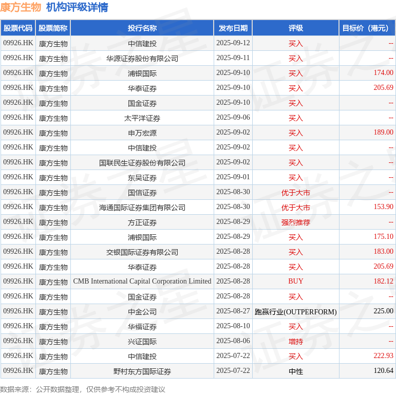The width and height of the screenshot is (396, 394).
Task: Click the 股票代码 column header
Action: pyautogui.click(x=18, y=28)
